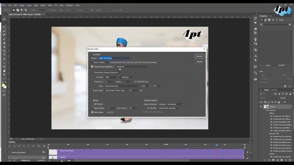The height and width of the screenshot is (165, 294).
Task: Choose Add to Selection mode icon
Action: click(x=17, y=10)
